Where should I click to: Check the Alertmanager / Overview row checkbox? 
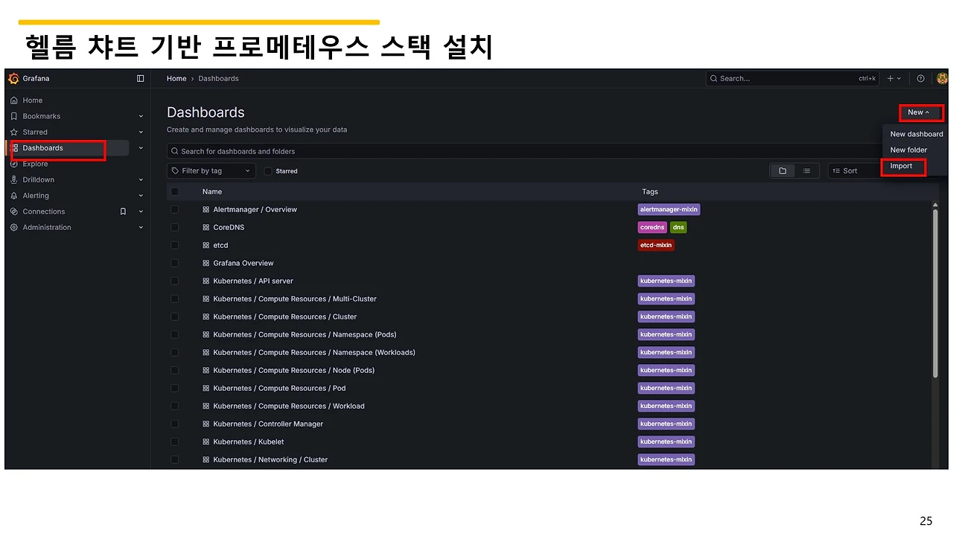(174, 209)
